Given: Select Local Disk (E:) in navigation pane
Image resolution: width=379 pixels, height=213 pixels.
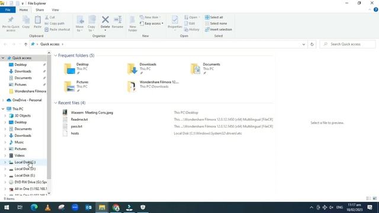Looking at the screenshot, I should tap(25, 176).
